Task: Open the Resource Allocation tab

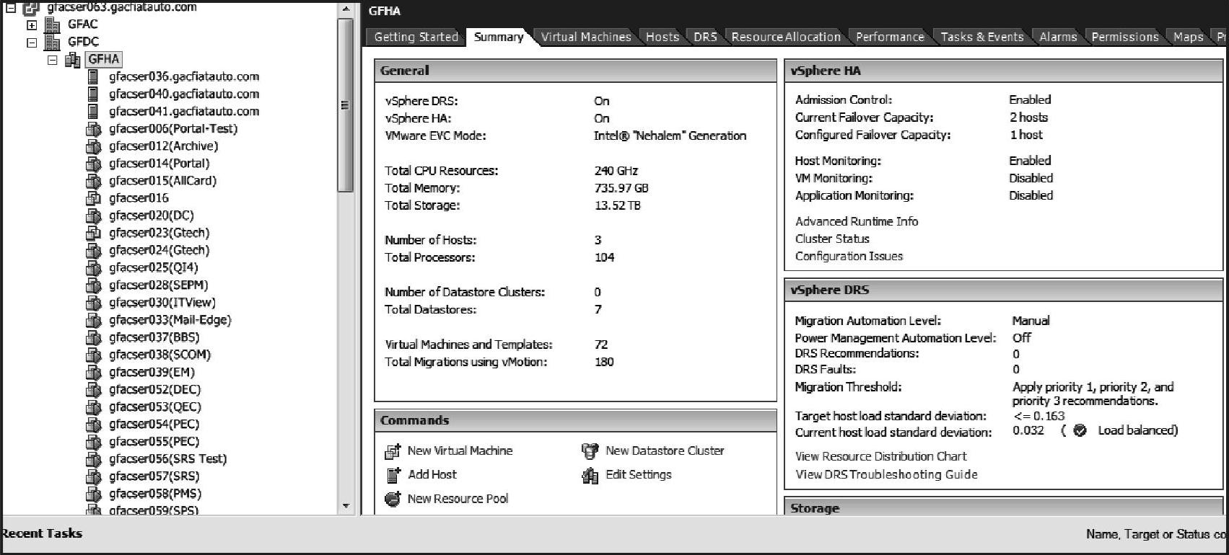Action: tap(786, 37)
